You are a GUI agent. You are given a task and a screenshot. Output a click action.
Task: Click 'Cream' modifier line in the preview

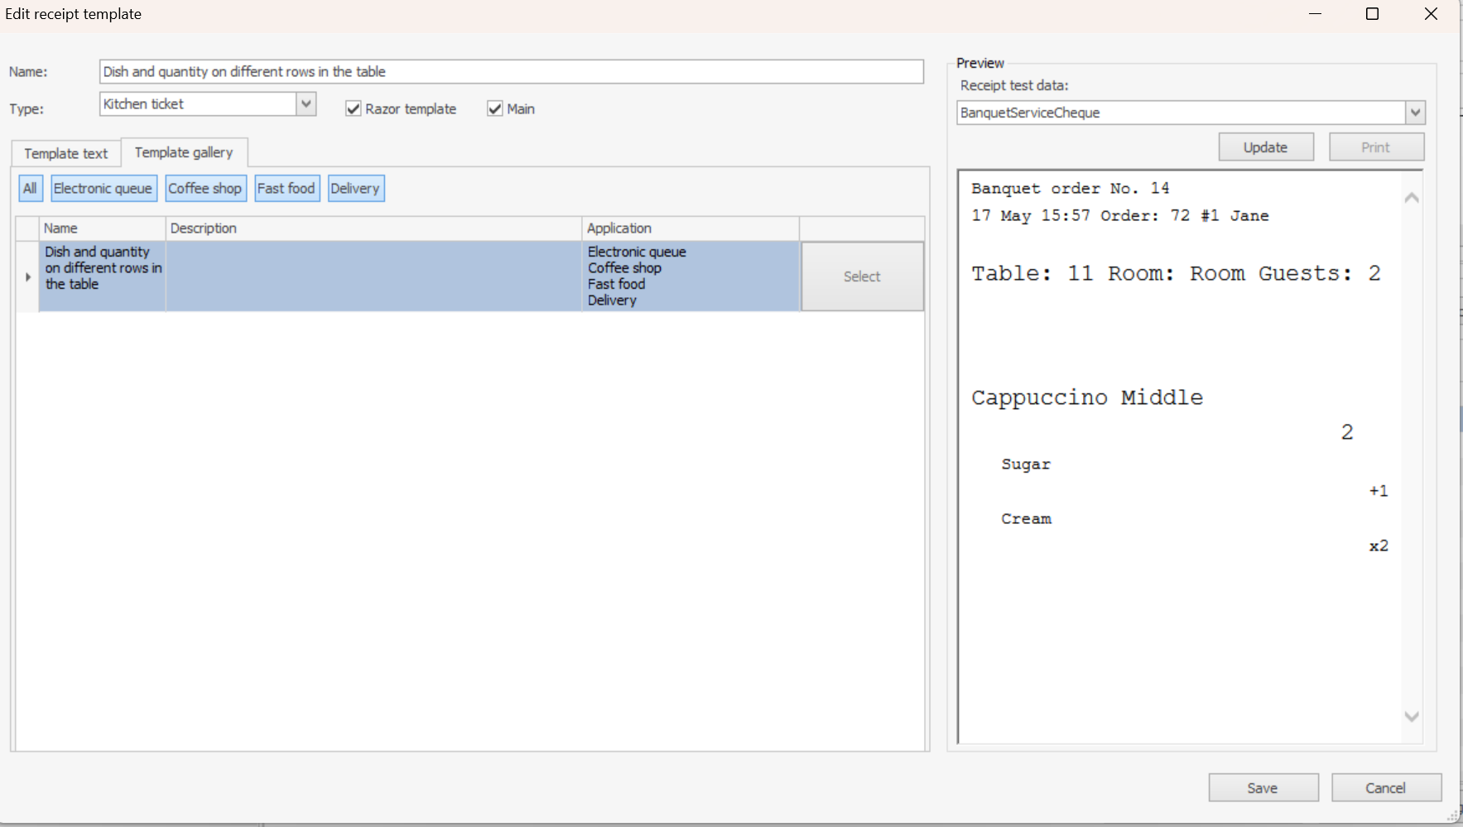point(1026,519)
